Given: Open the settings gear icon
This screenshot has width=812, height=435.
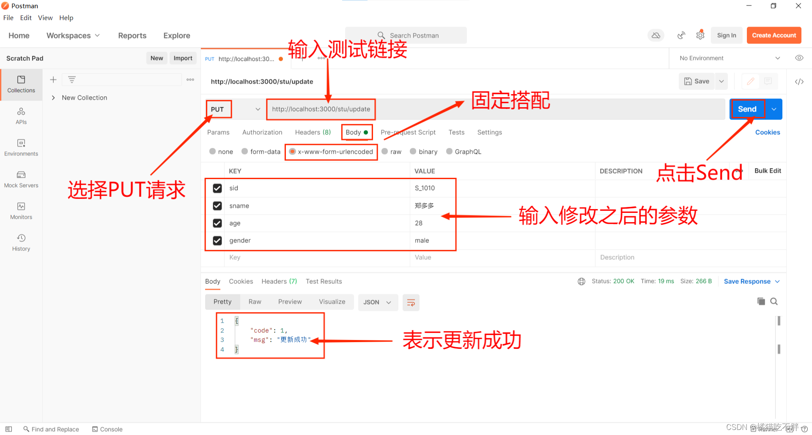Looking at the screenshot, I should [x=700, y=35].
